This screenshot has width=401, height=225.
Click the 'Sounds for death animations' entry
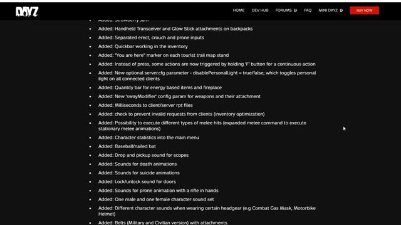[x=138, y=164]
